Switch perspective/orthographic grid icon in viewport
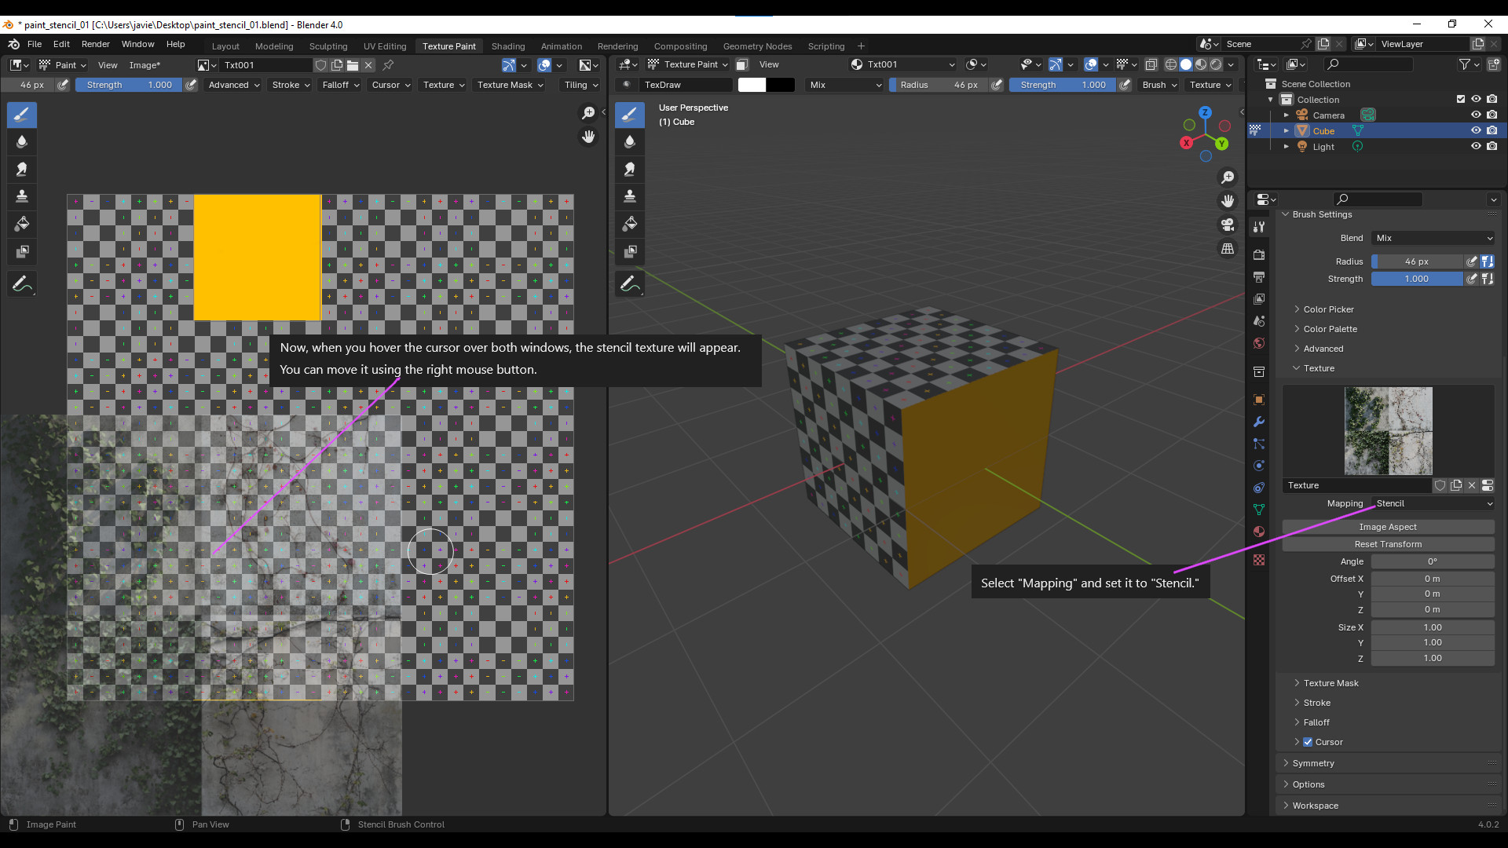 tap(1228, 248)
